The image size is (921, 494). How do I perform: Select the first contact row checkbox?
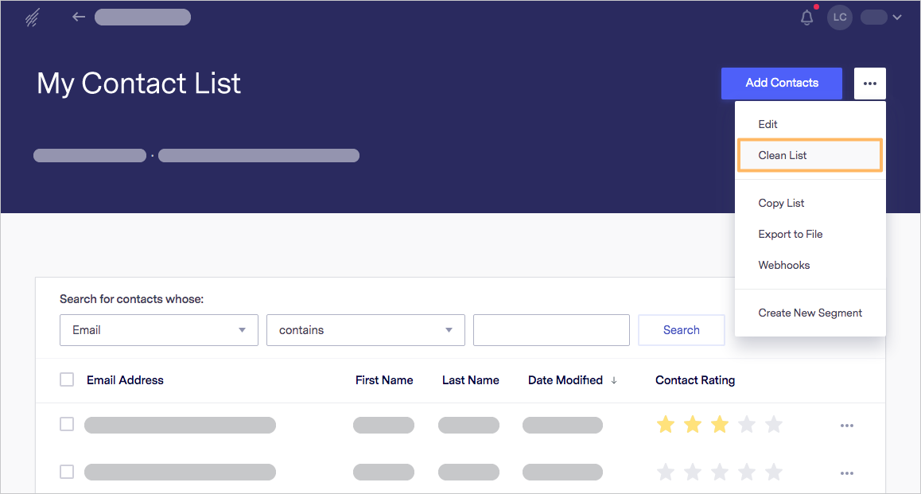67,424
